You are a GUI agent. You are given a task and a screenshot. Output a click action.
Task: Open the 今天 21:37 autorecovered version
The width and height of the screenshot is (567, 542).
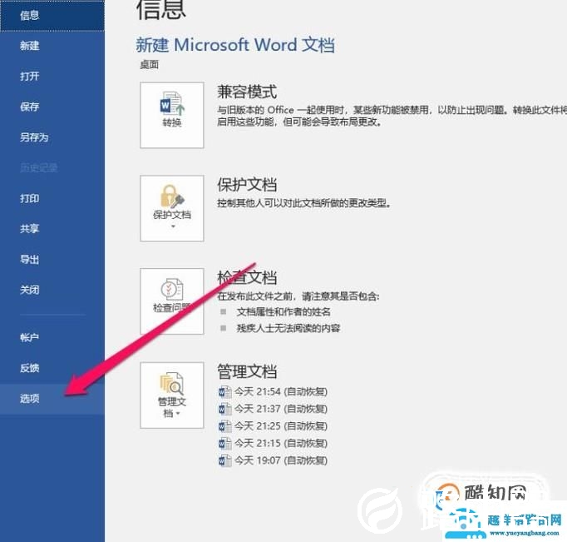pyautogui.click(x=273, y=409)
